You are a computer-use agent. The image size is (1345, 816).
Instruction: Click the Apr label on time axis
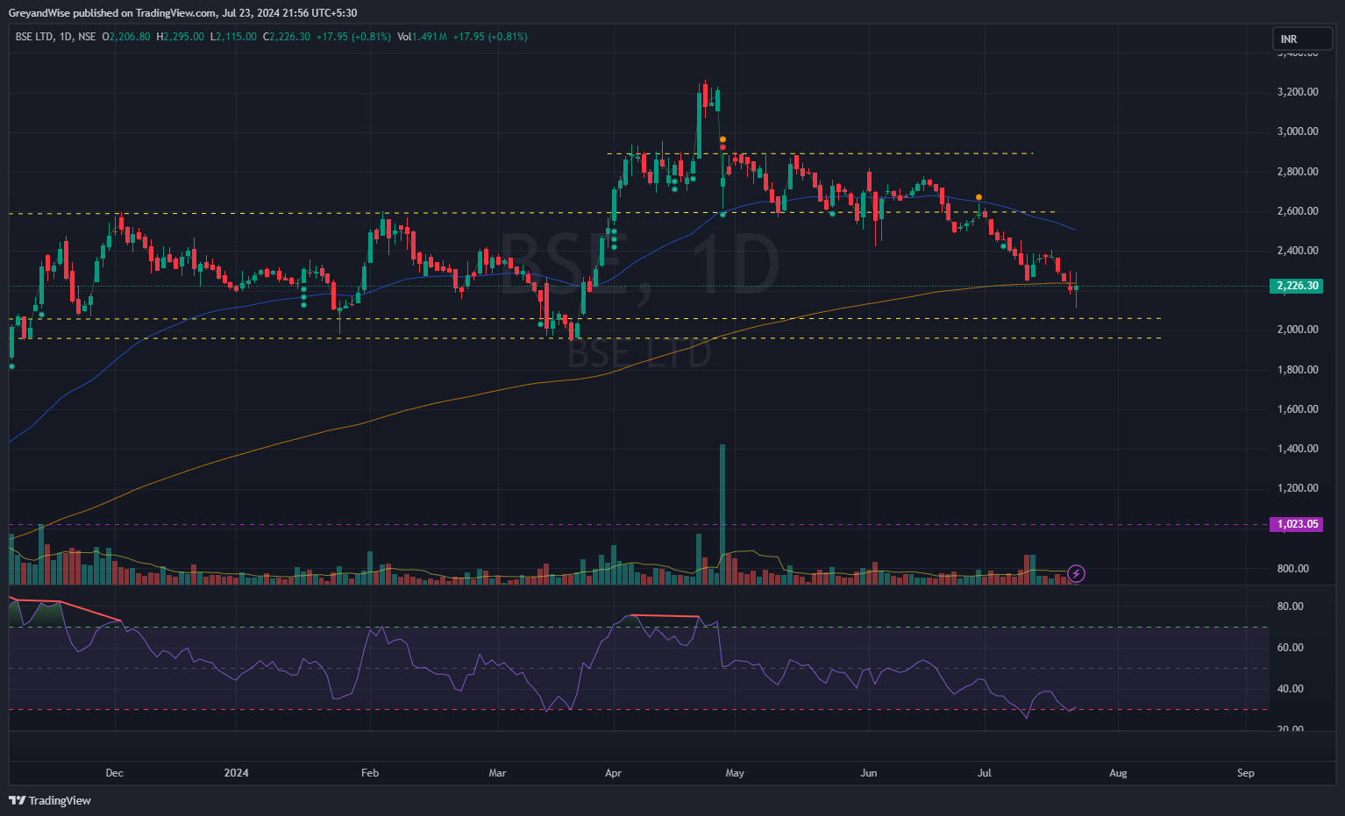[613, 773]
